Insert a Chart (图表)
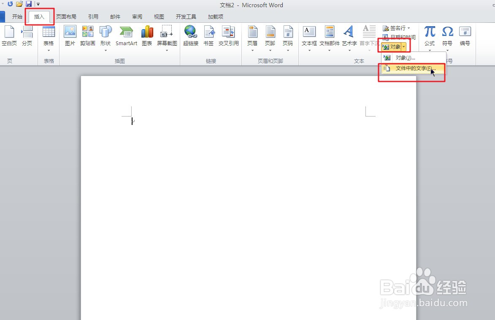 (x=147, y=36)
